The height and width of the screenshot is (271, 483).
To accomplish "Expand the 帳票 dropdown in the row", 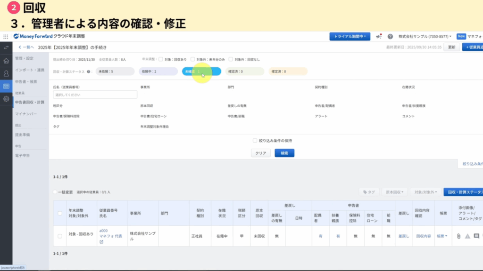I will tap(442, 236).
